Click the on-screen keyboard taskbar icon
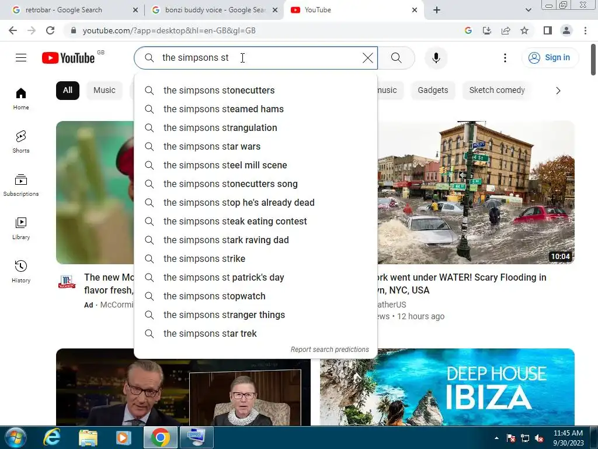The image size is (598, 449). click(197, 437)
